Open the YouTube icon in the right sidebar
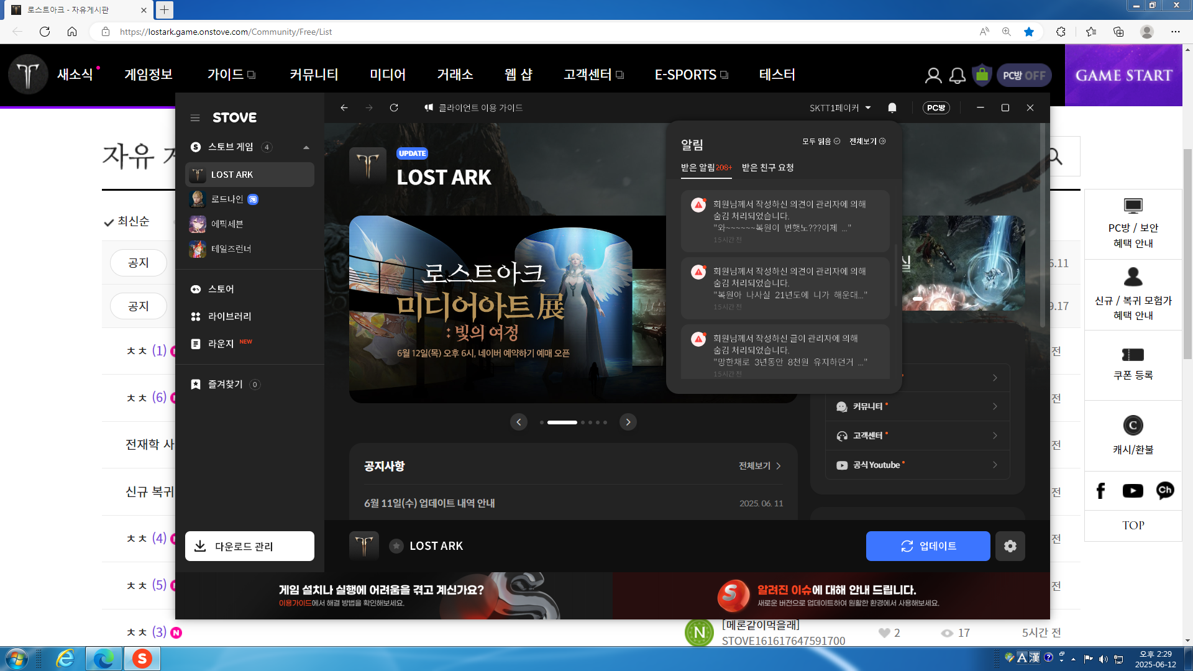The height and width of the screenshot is (671, 1193). tap(1132, 491)
